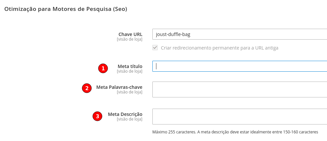Collapse the Otimização para Motores de Pesquisa section
Viewport: 327px width, 141px height.
[66, 9]
